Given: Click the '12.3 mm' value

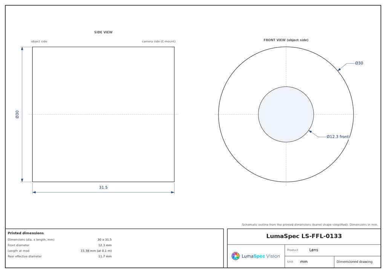Looking at the screenshot, I should click(105, 245).
